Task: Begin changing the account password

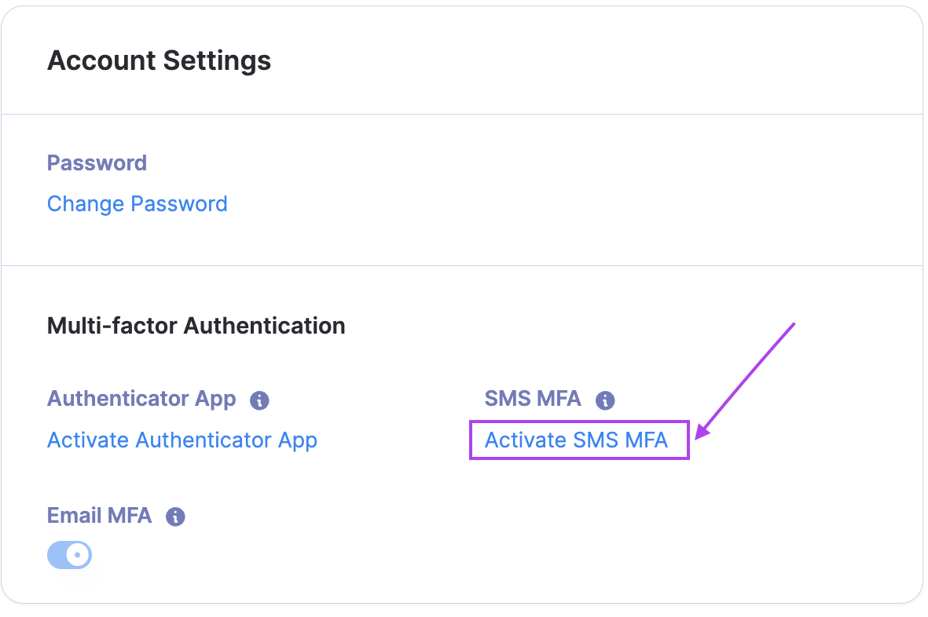Action: 138,204
